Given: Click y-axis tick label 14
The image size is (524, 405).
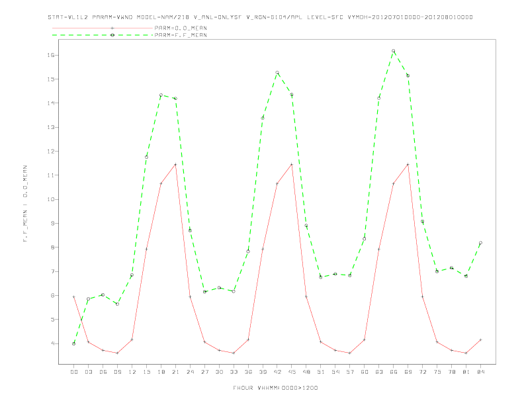Looking at the screenshot, I should [51, 103].
